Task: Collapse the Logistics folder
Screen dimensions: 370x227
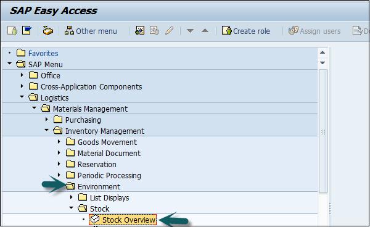Action: pos(22,97)
